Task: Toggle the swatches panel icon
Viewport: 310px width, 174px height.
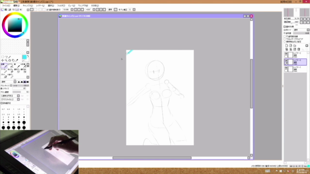Action: click(17, 10)
